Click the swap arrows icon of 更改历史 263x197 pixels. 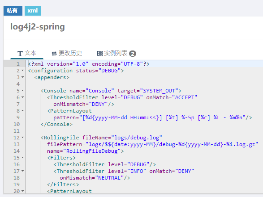[x=54, y=54]
